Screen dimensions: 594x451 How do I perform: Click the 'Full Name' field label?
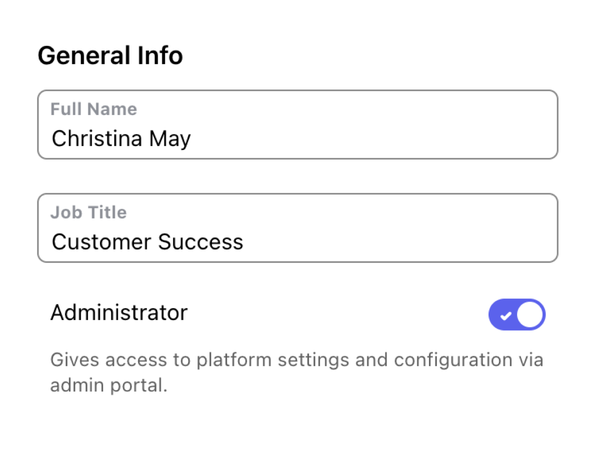(93, 109)
